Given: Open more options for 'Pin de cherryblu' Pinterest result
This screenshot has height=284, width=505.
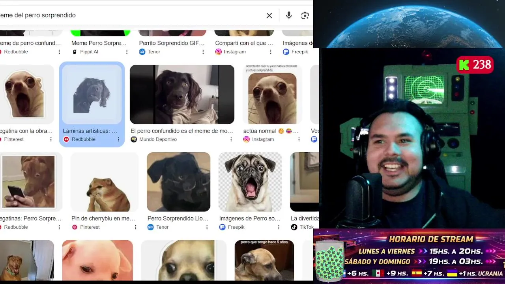Looking at the screenshot, I should tap(135, 227).
